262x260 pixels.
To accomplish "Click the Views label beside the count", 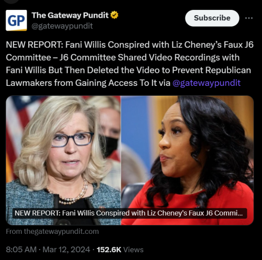I will [x=134, y=250].
